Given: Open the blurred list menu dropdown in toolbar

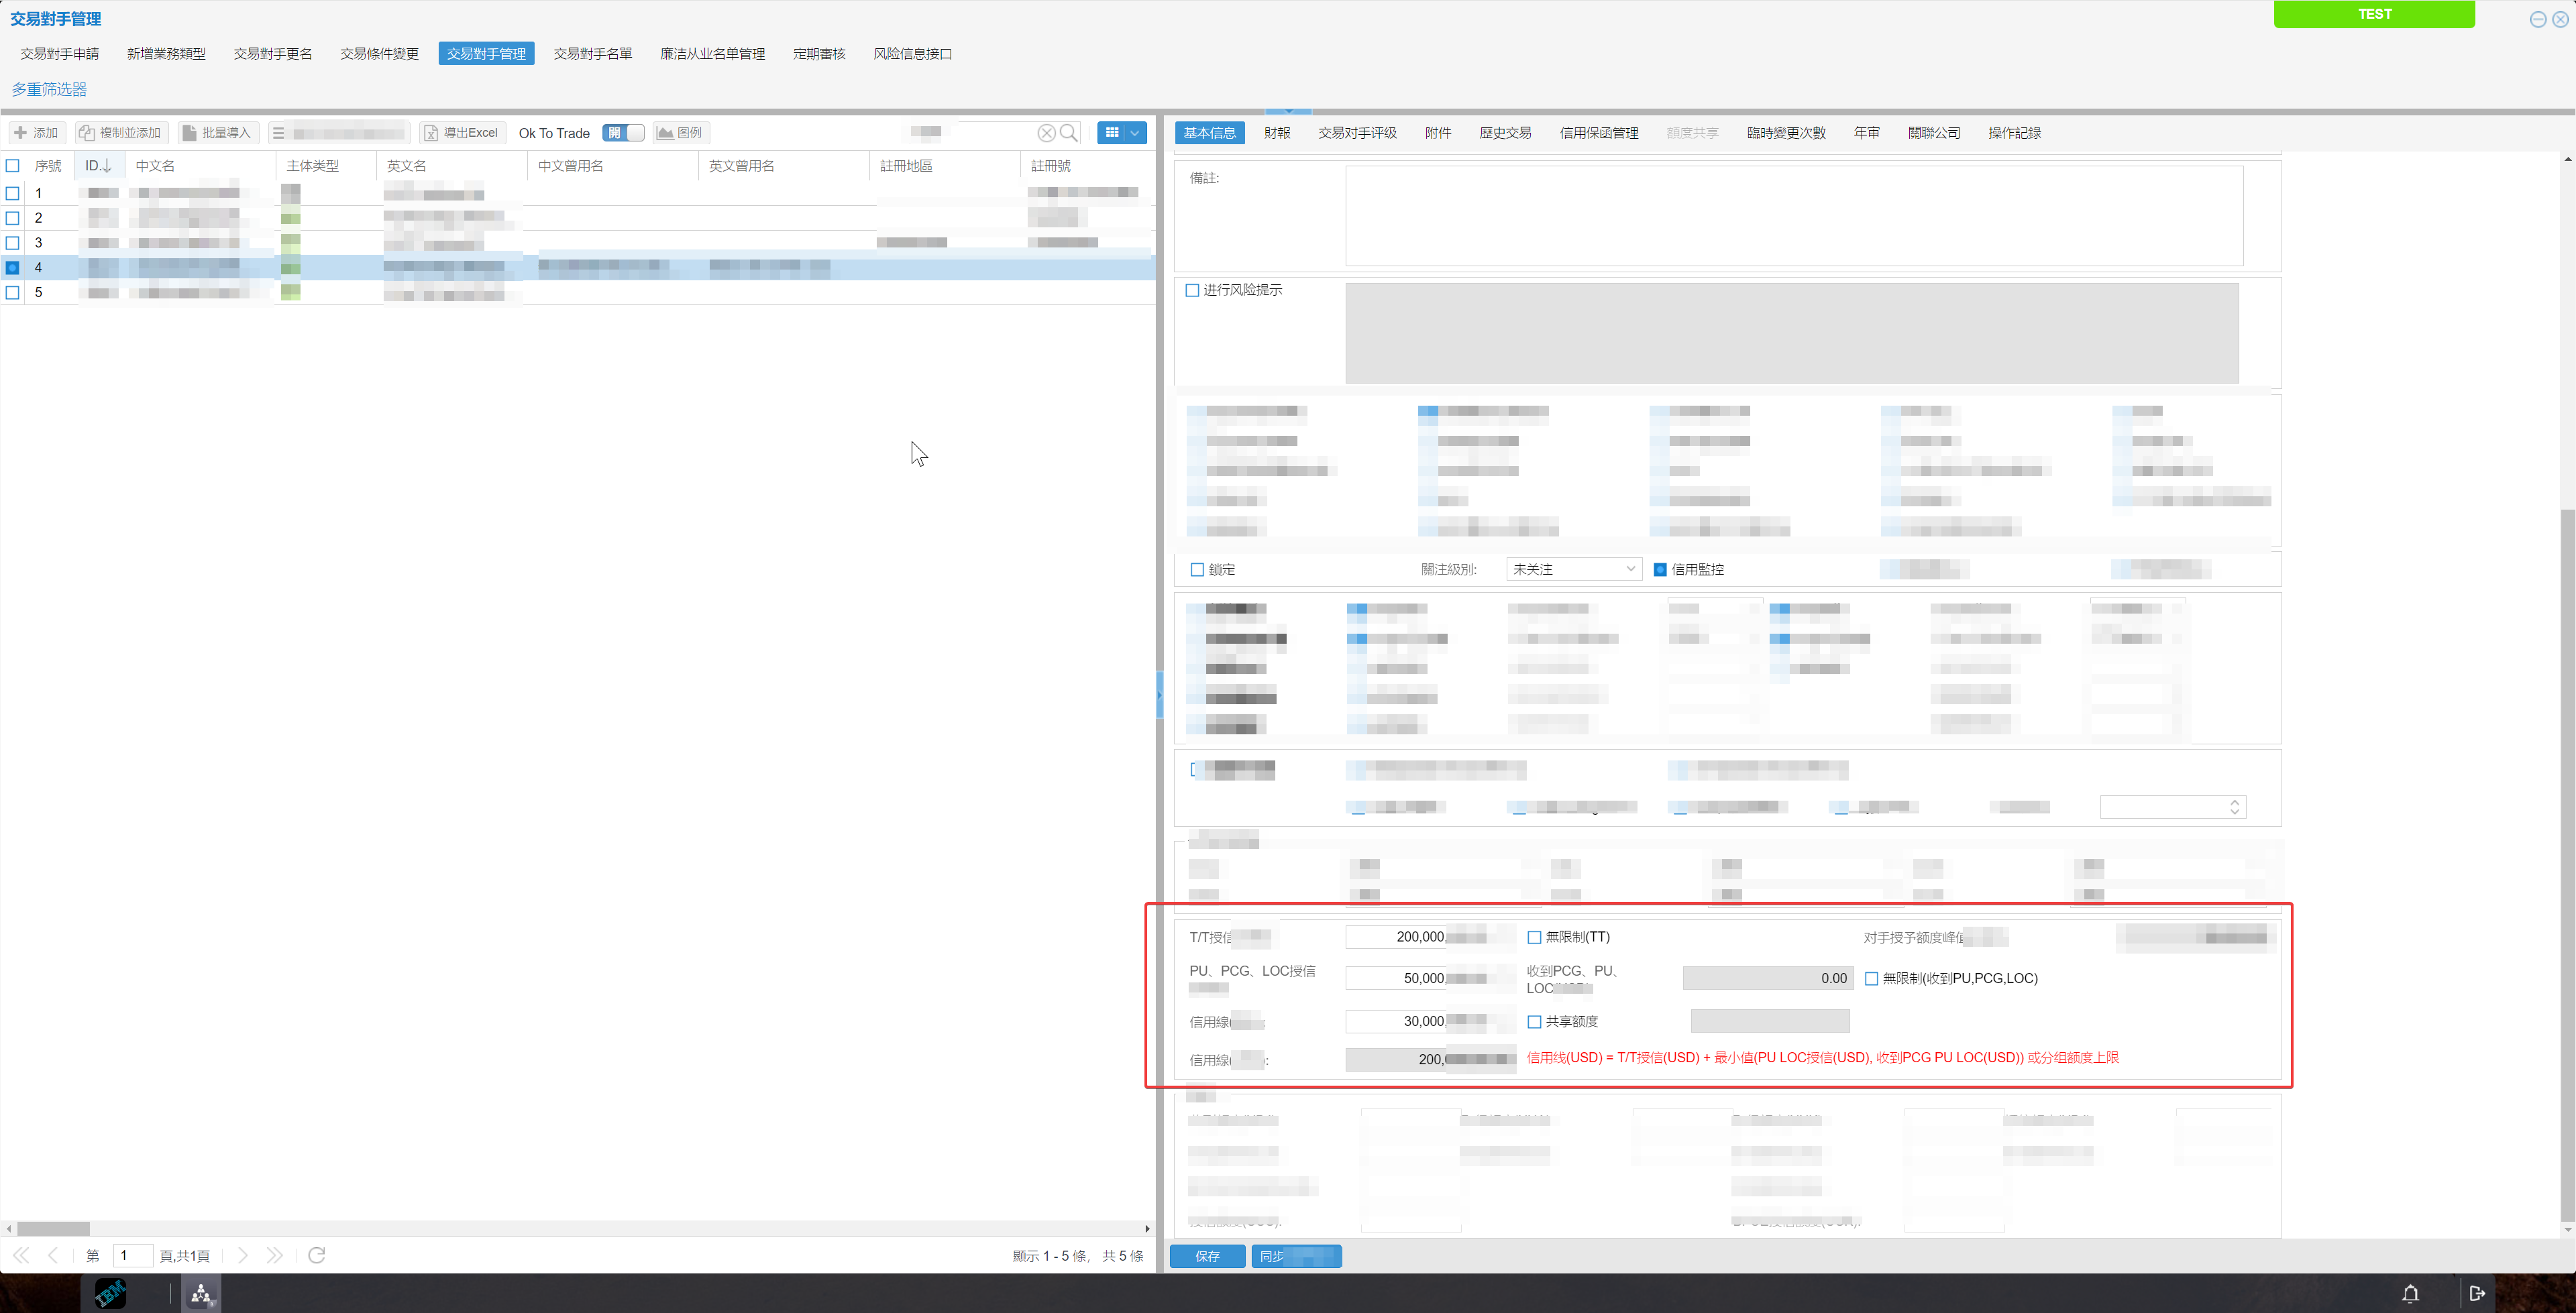Looking at the screenshot, I should coord(340,133).
